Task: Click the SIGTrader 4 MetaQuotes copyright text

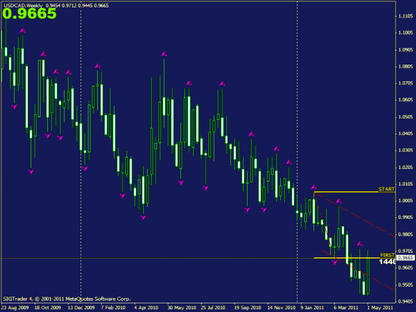Action: tap(67, 299)
